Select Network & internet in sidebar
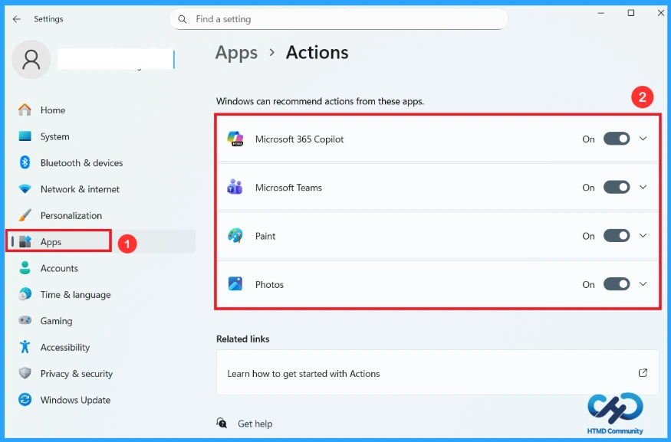This screenshot has height=442, width=671. pos(101,189)
